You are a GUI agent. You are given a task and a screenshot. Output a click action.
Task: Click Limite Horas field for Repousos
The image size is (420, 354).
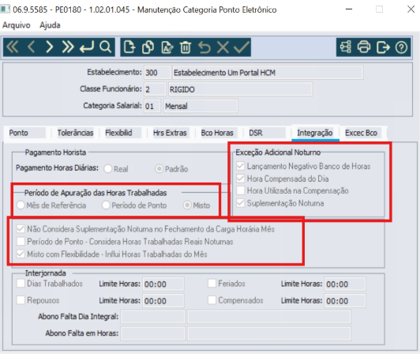pyautogui.click(x=163, y=300)
